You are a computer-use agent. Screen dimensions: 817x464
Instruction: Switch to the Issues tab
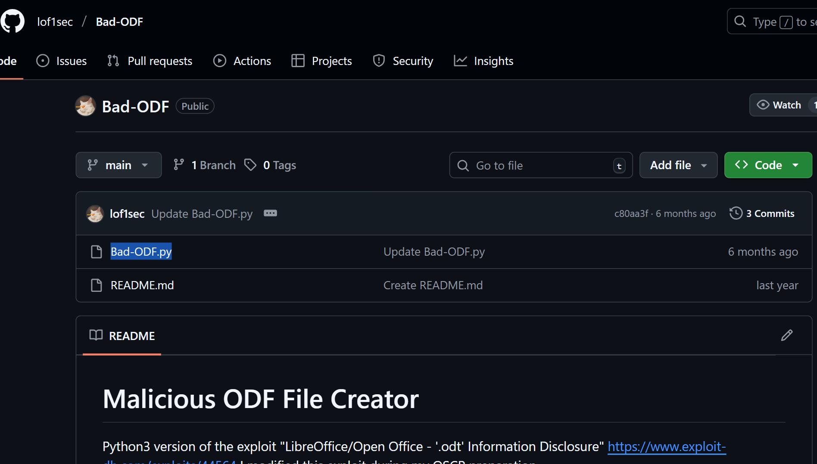coord(62,61)
